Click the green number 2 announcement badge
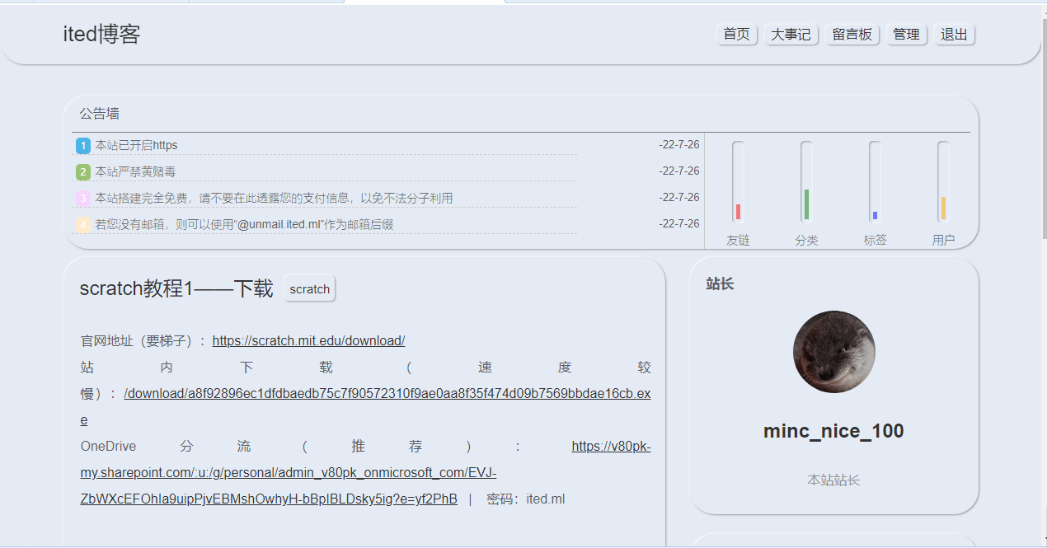1047x548 pixels. (82, 172)
